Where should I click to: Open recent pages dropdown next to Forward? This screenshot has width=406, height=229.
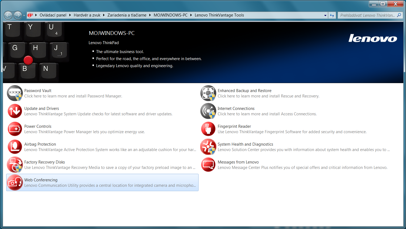[x=24, y=15]
